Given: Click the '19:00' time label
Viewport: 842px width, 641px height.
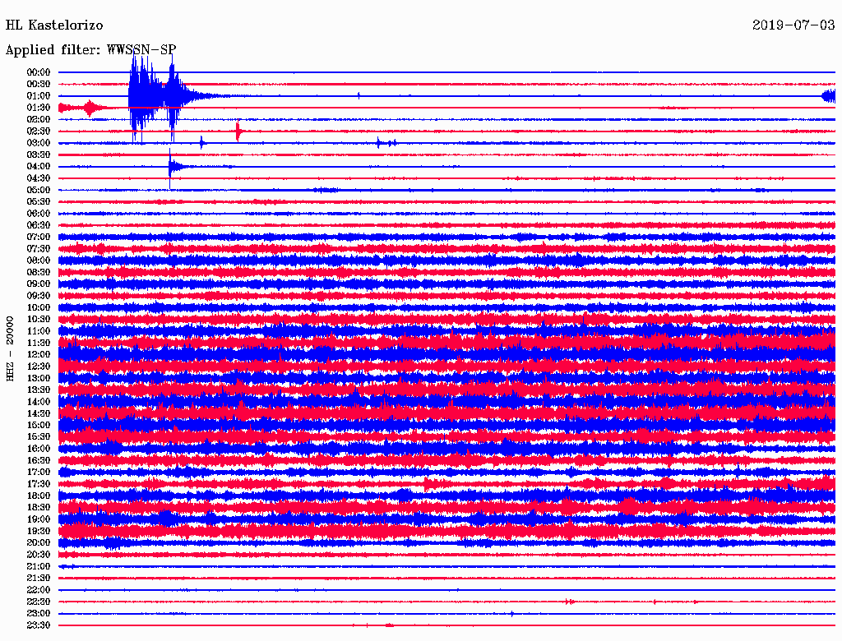Looking at the screenshot, I should coord(39,519).
